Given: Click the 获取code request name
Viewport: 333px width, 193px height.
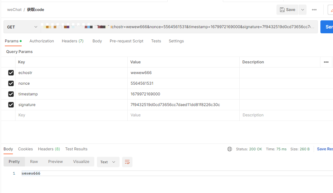Looking at the screenshot, I should pyautogui.click(x=36, y=10).
